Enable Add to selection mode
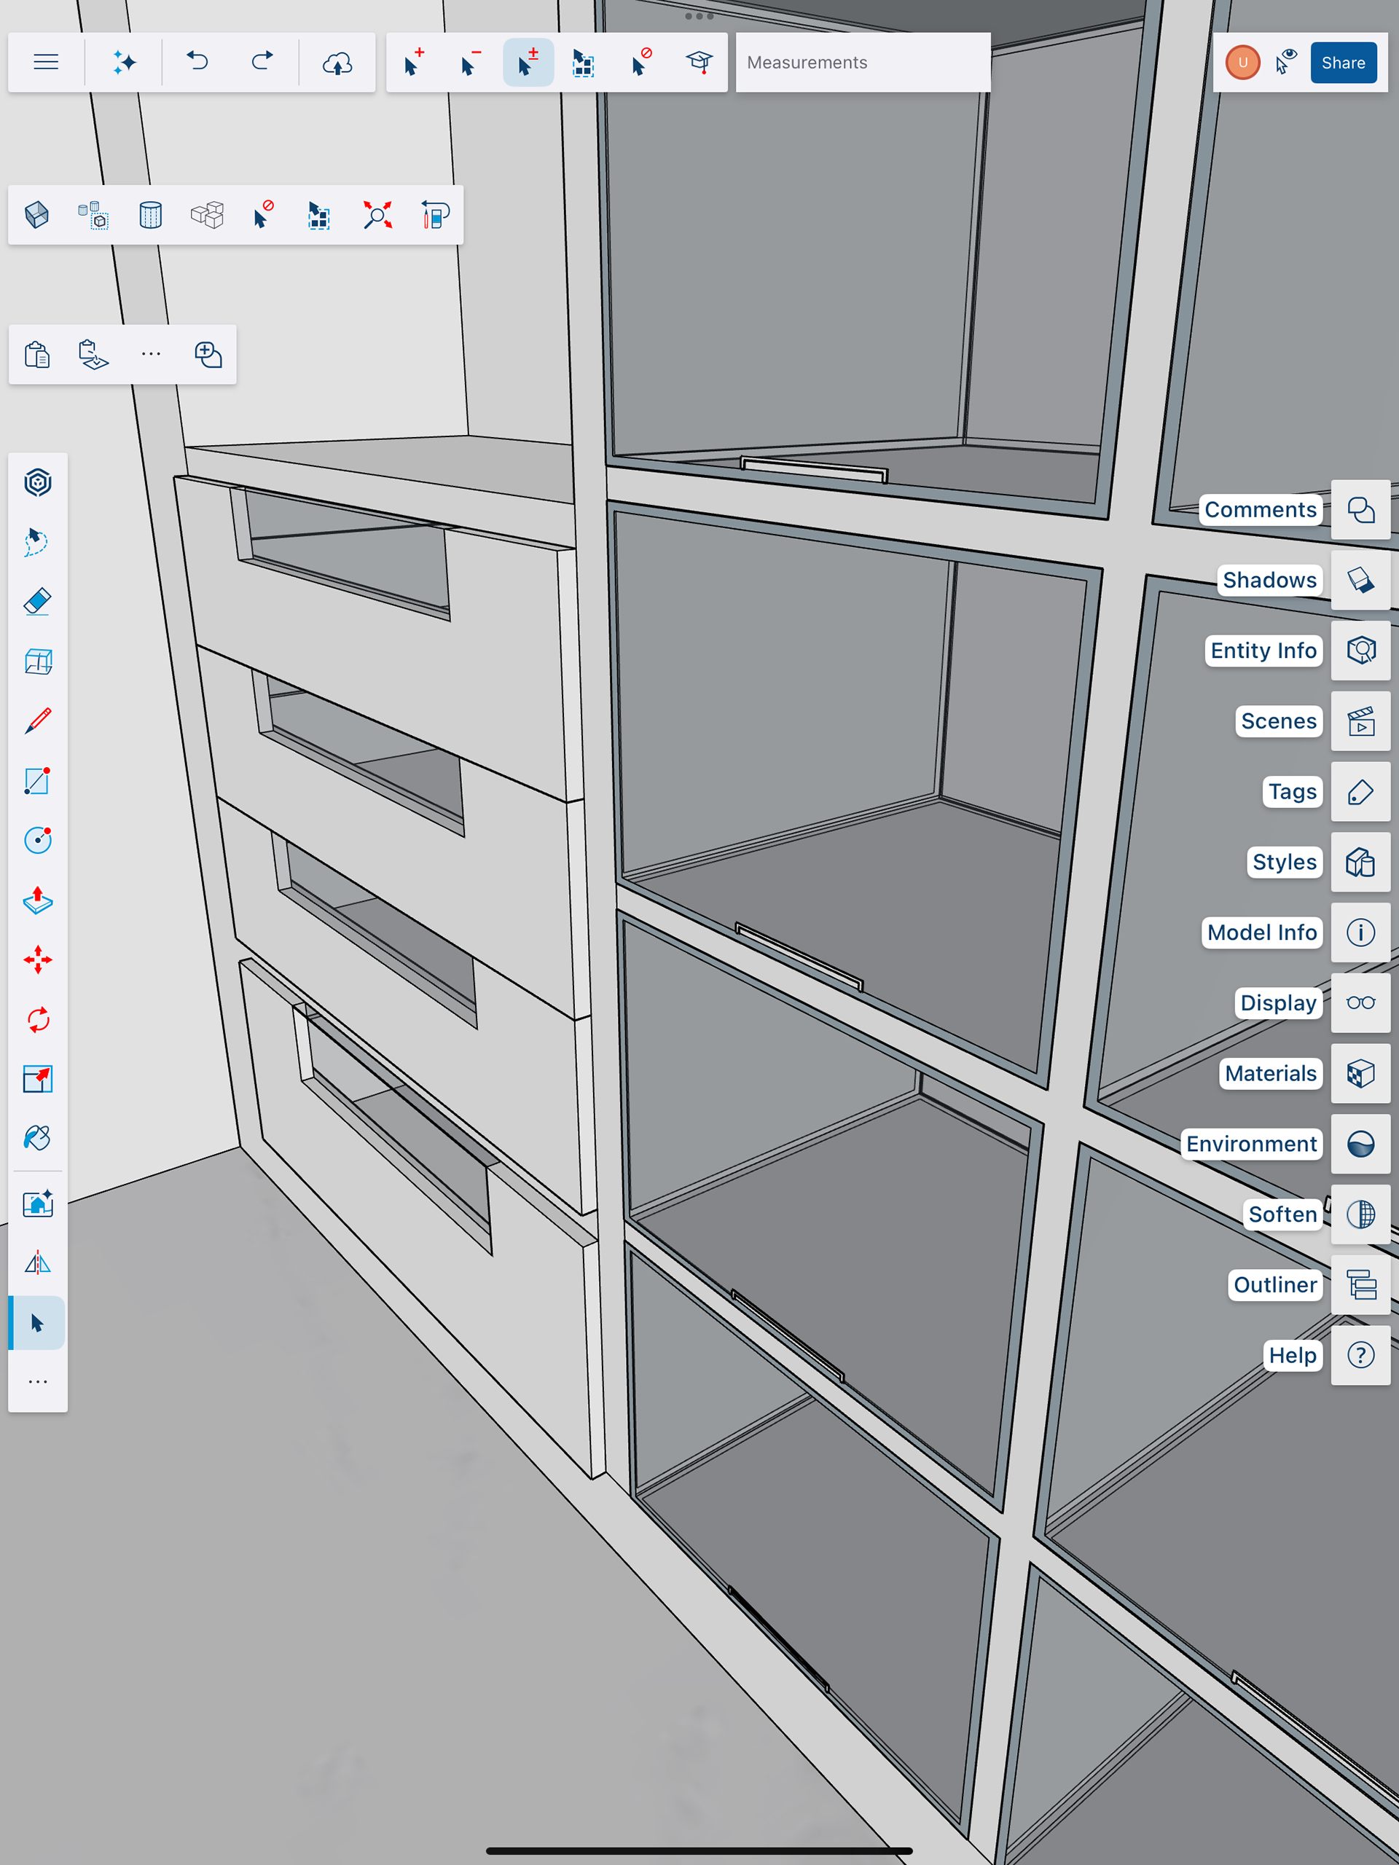This screenshot has height=1865, width=1399. [x=413, y=63]
